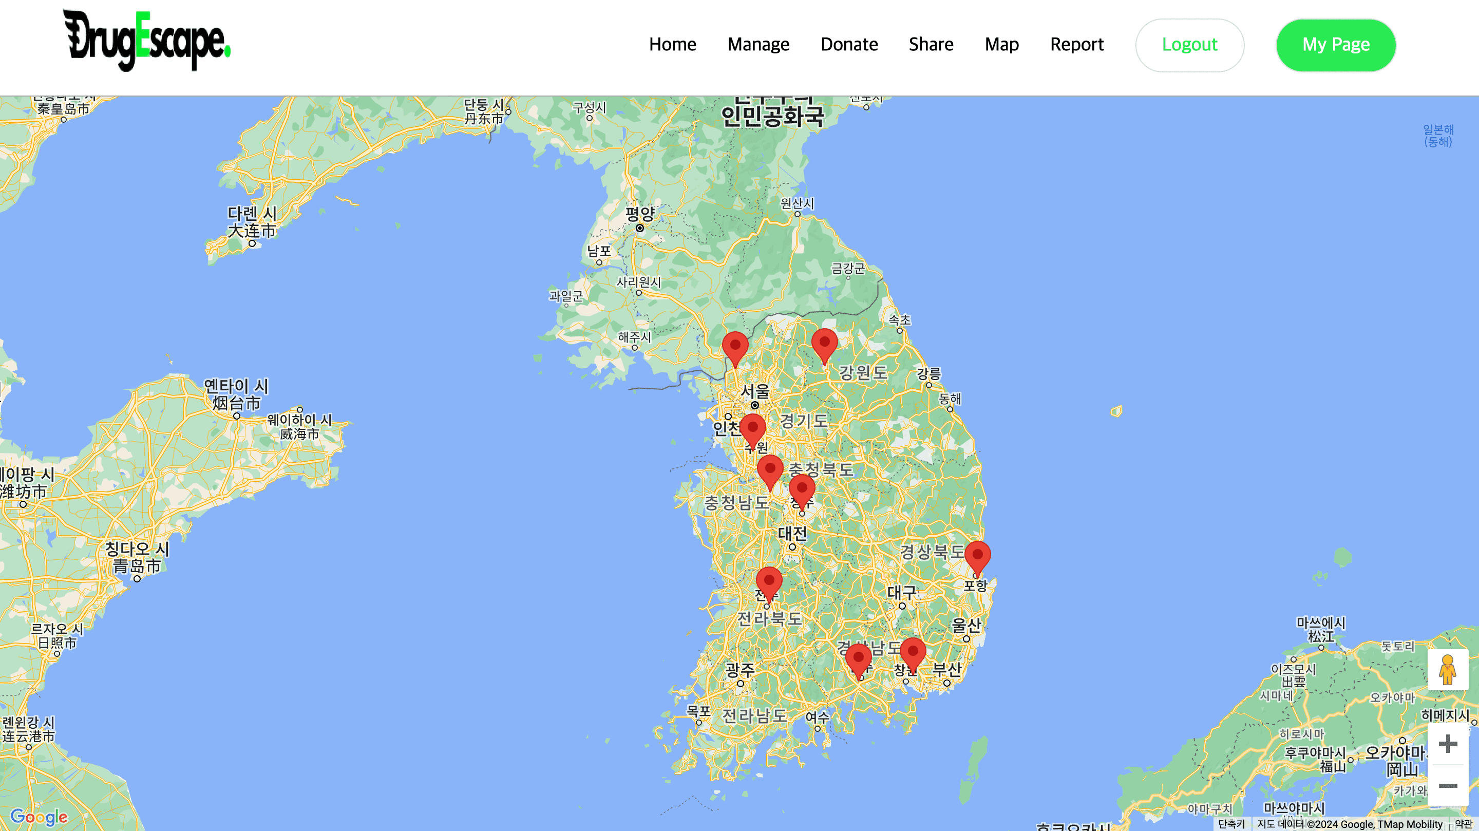1479x831 pixels.
Task: Open My Page button
Action: [1335, 45]
